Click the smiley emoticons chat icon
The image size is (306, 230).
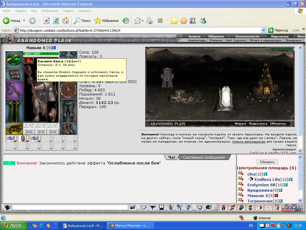(199, 207)
